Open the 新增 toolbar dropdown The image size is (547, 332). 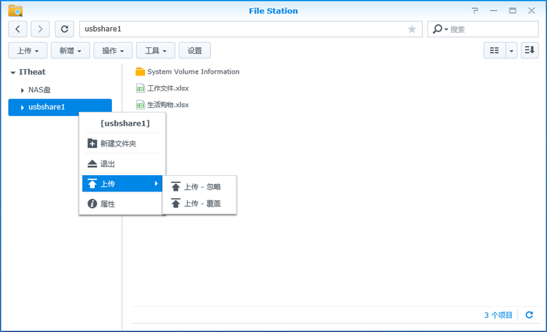click(71, 50)
